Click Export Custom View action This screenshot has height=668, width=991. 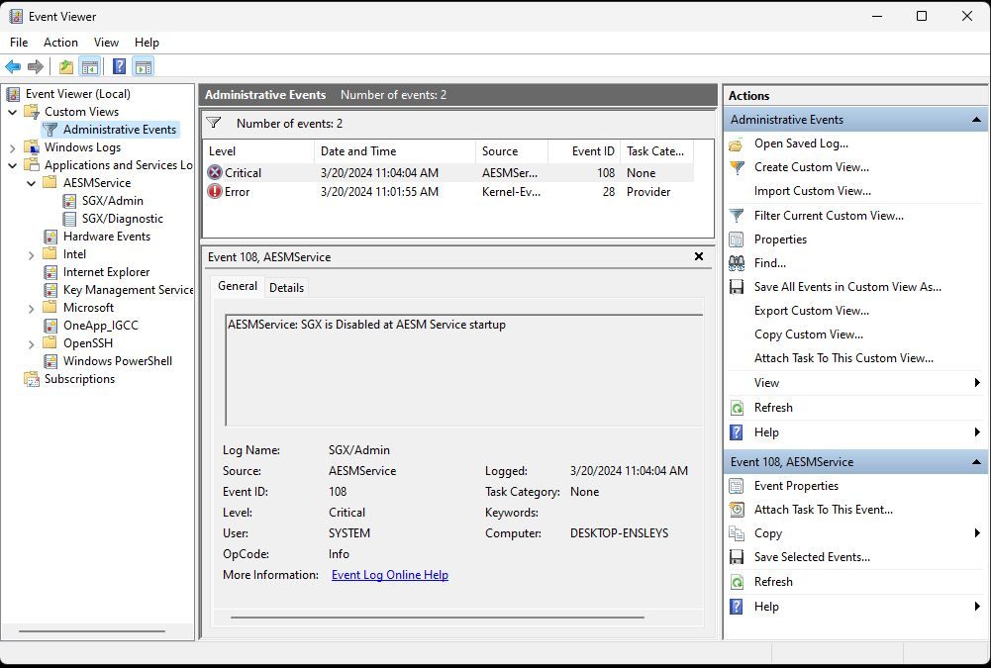pos(812,311)
